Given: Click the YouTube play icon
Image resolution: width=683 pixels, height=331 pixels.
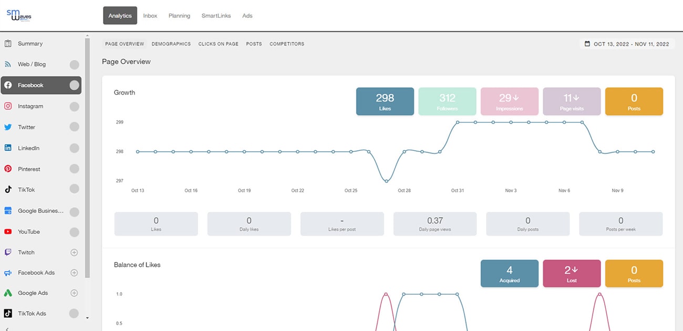Looking at the screenshot, I should click(8, 232).
